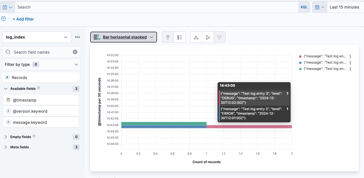Open visual options paintbrush icon
This screenshot has height=178, width=364.
coord(168,37)
